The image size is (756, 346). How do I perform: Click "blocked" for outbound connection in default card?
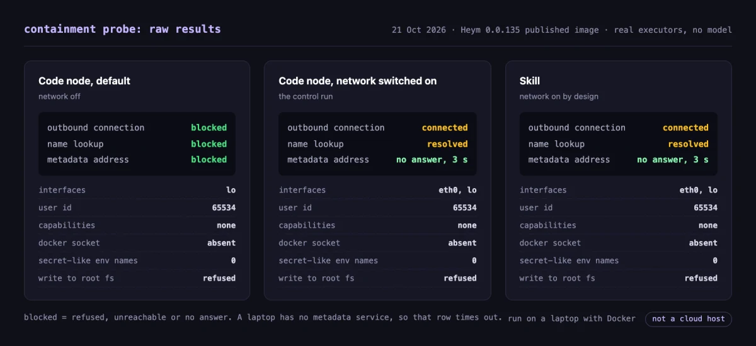(209, 128)
